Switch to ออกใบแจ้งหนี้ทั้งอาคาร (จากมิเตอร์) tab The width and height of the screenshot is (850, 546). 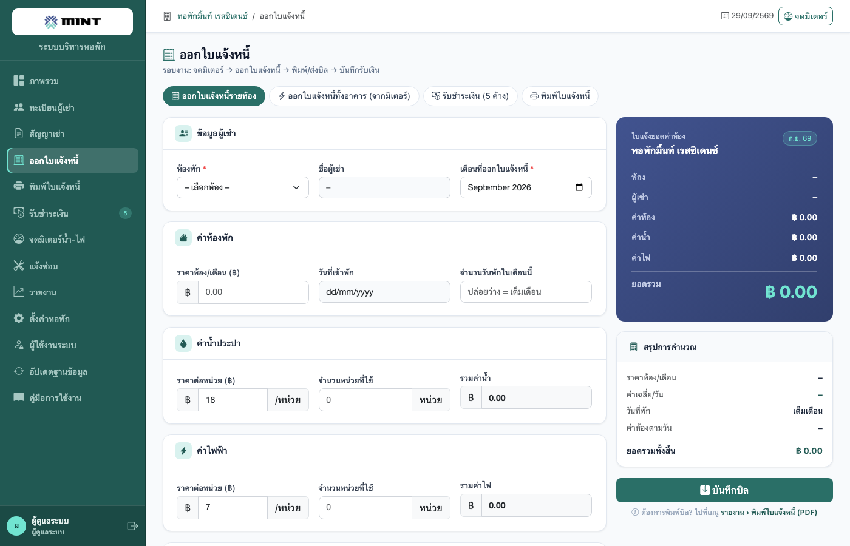(x=344, y=96)
